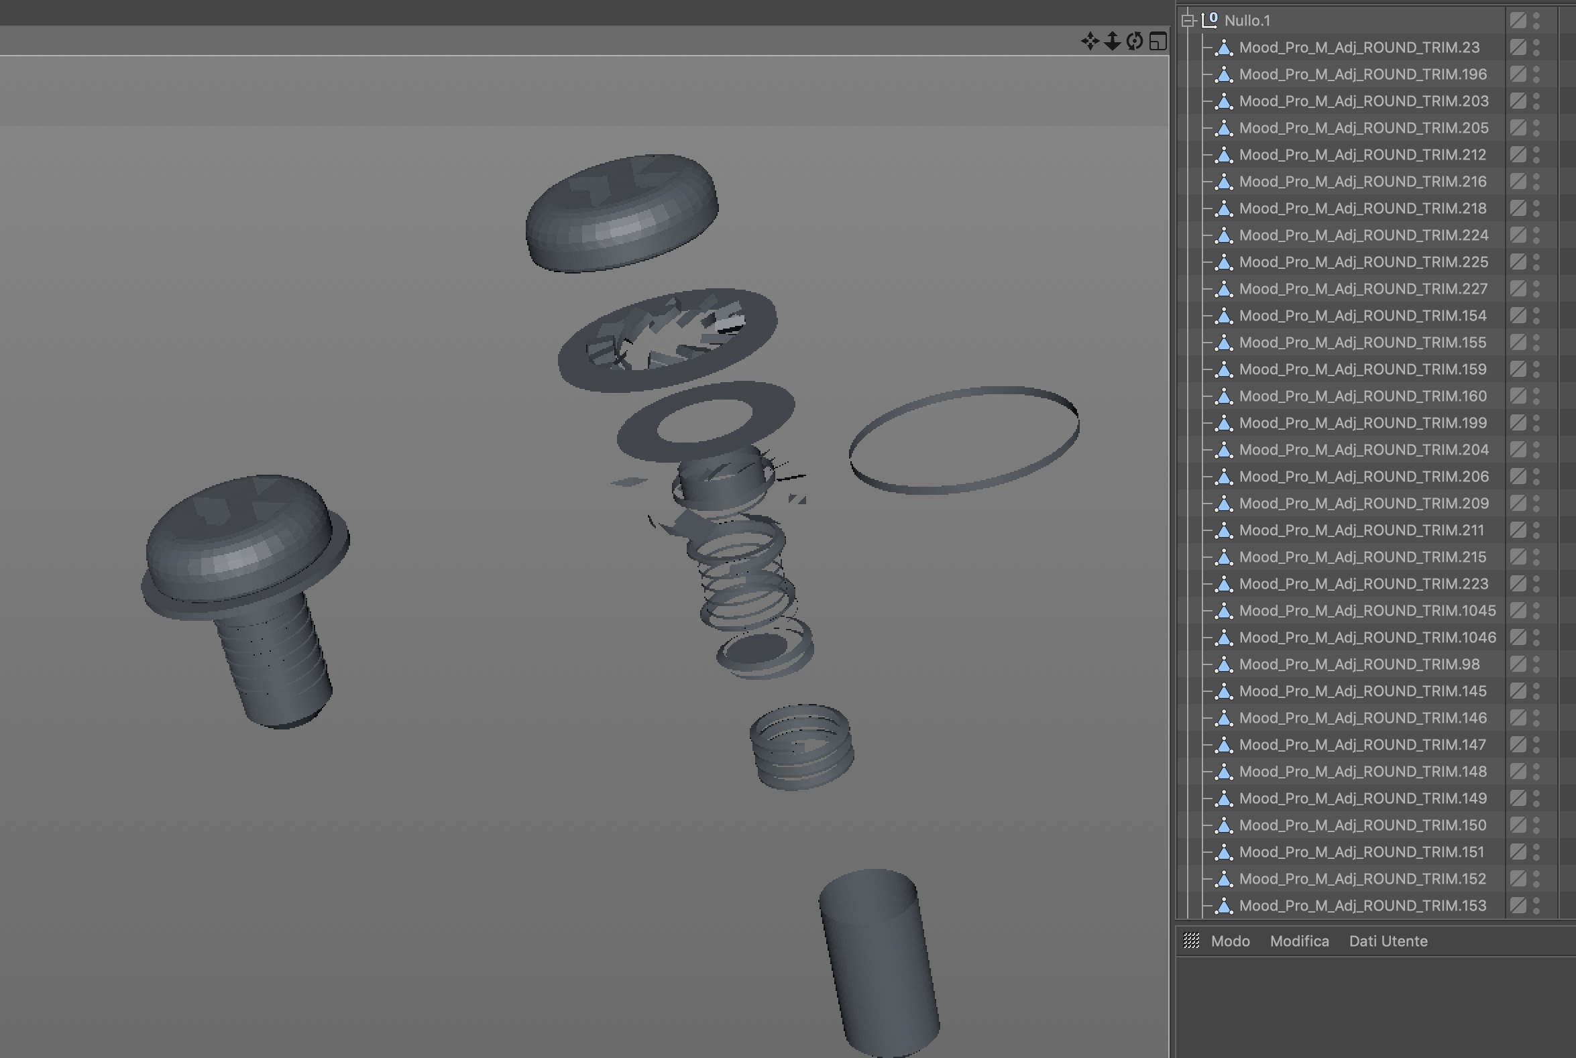Open the Modo menu
The width and height of the screenshot is (1576, 1058).
coord(1230,941)
